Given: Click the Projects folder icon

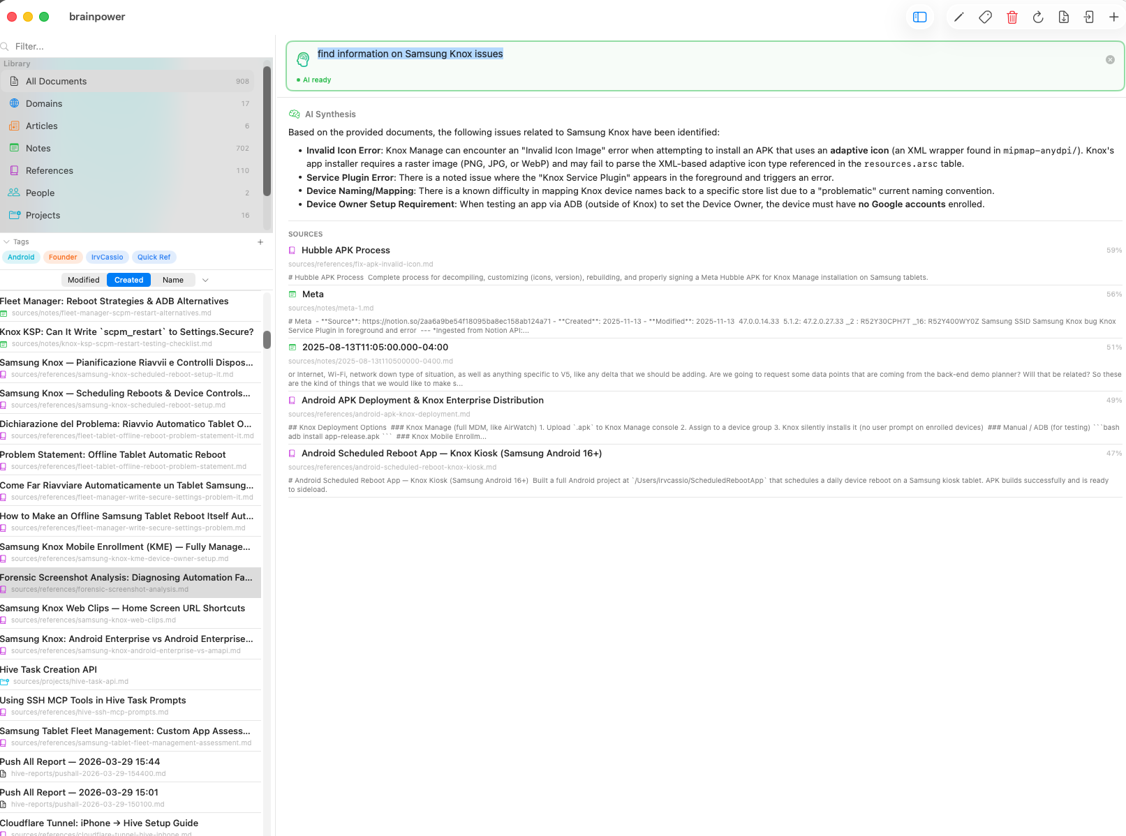Looking at the screenshot, I should click(14, 215).
